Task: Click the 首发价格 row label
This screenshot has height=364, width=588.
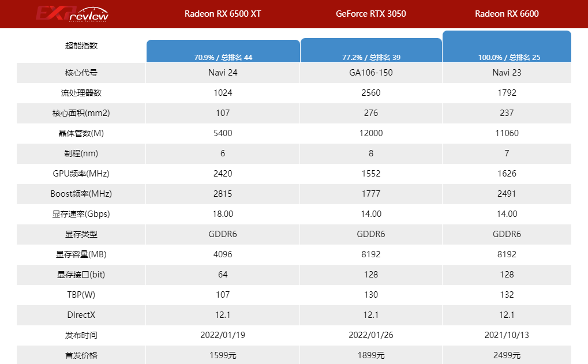Action: coord(81,356)
